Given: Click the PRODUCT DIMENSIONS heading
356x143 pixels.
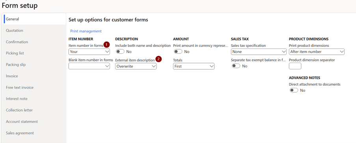Looking at the screenshot, I should (309, 39).
